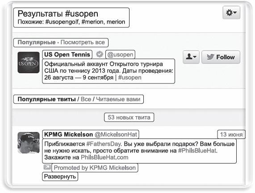Open the KPMG Mickelson avatar
The image size is (255, 193).
29,143
